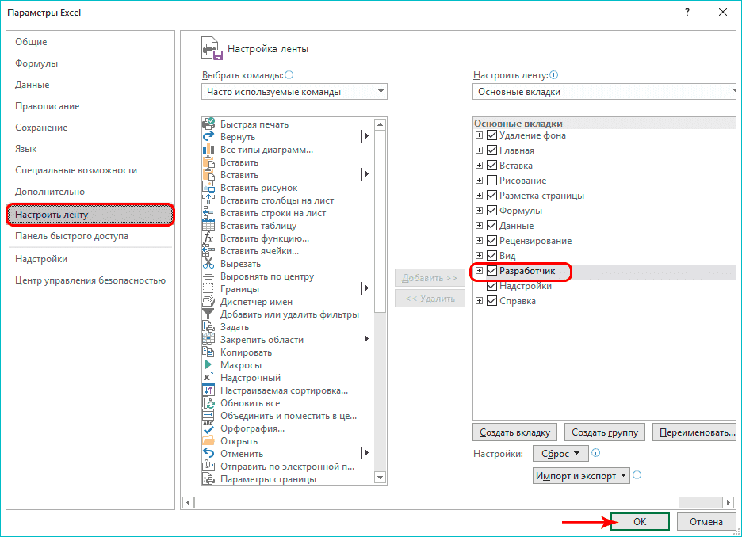
Task: Uncheck the Developer tab checkbox
Action: 492,271
